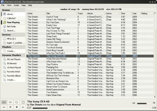The image size is (157, 111).
Task: Open the equalizer button
Action: 10,102
